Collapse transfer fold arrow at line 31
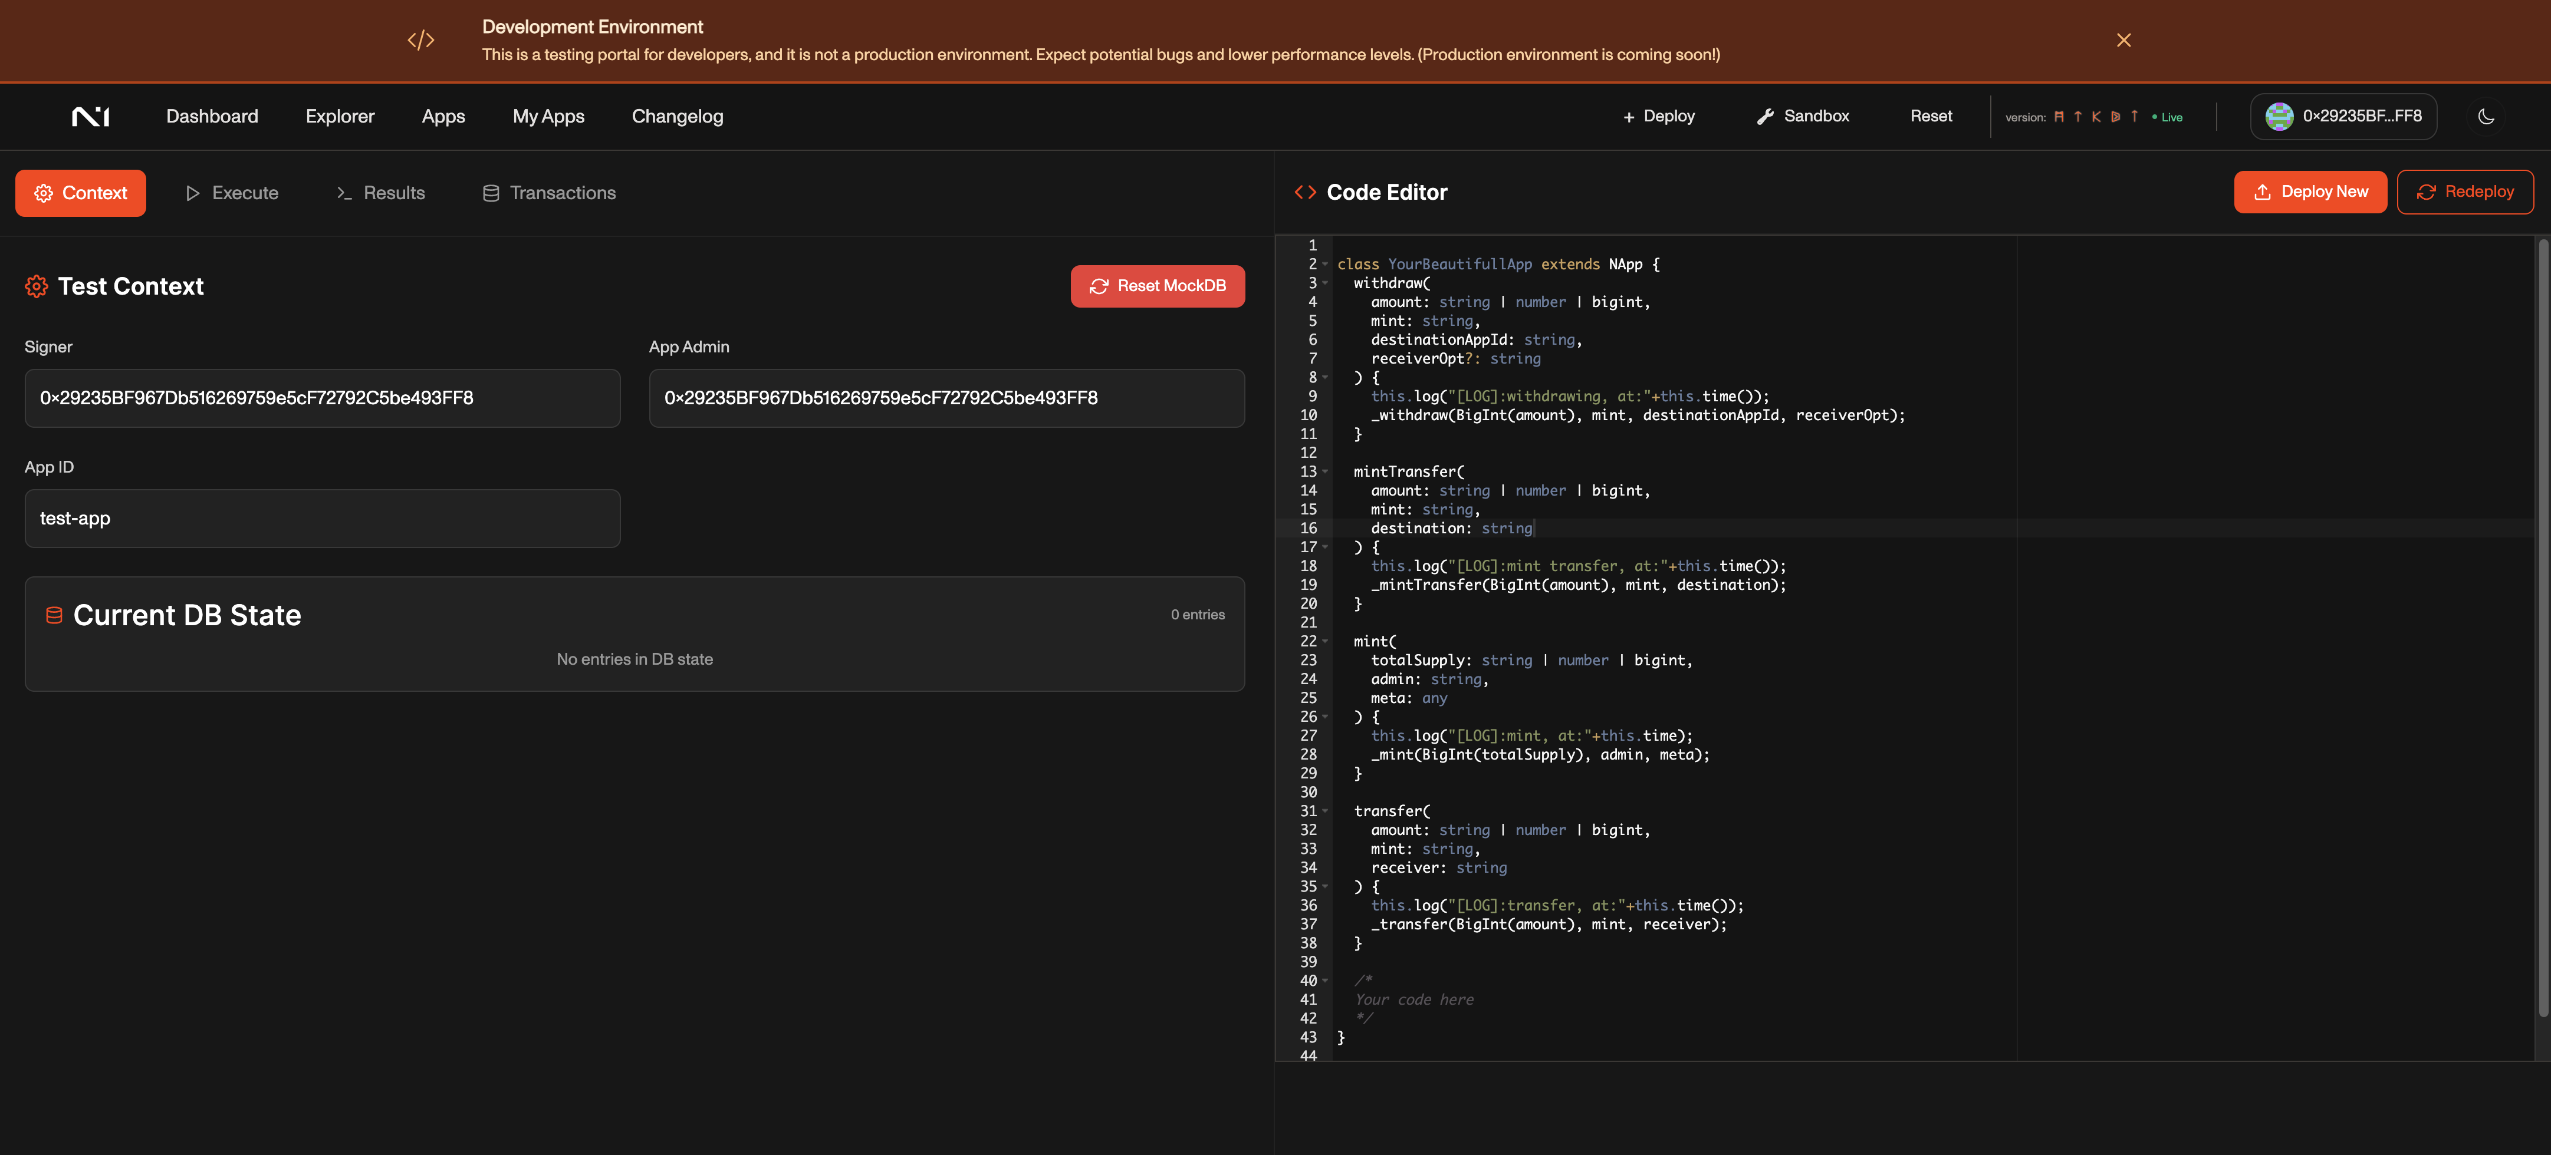Image resolution: width=2551 pixels, height=1155 pixels. click(x=1325, y=811)
